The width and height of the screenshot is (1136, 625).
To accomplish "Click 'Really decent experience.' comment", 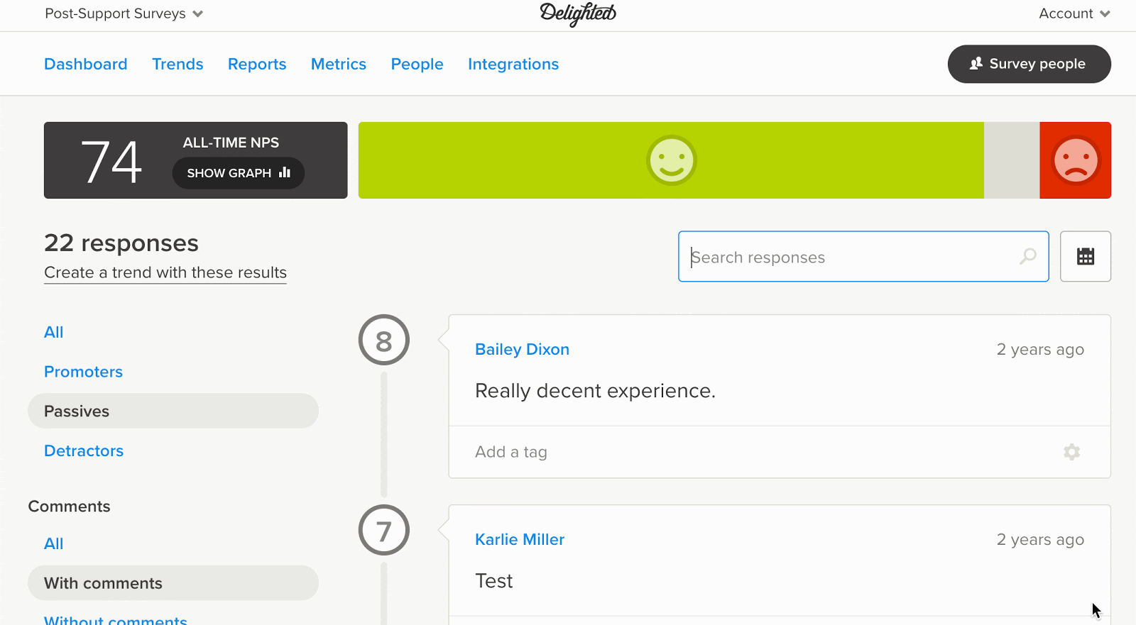I will pos(595,391).
